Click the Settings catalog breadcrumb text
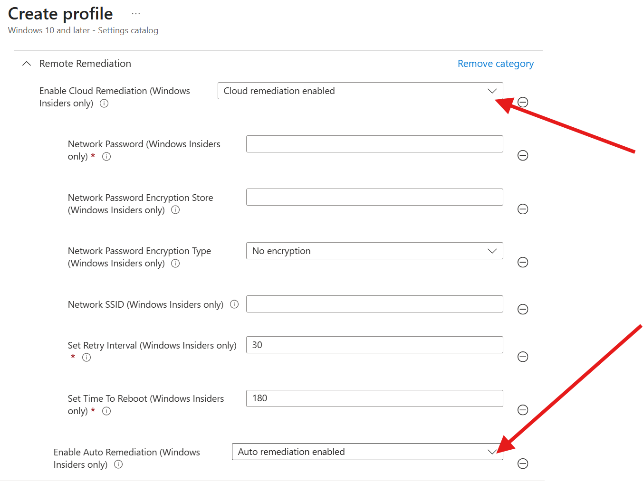The height and width of the screenshot is (482, 643). pos(128,30)
